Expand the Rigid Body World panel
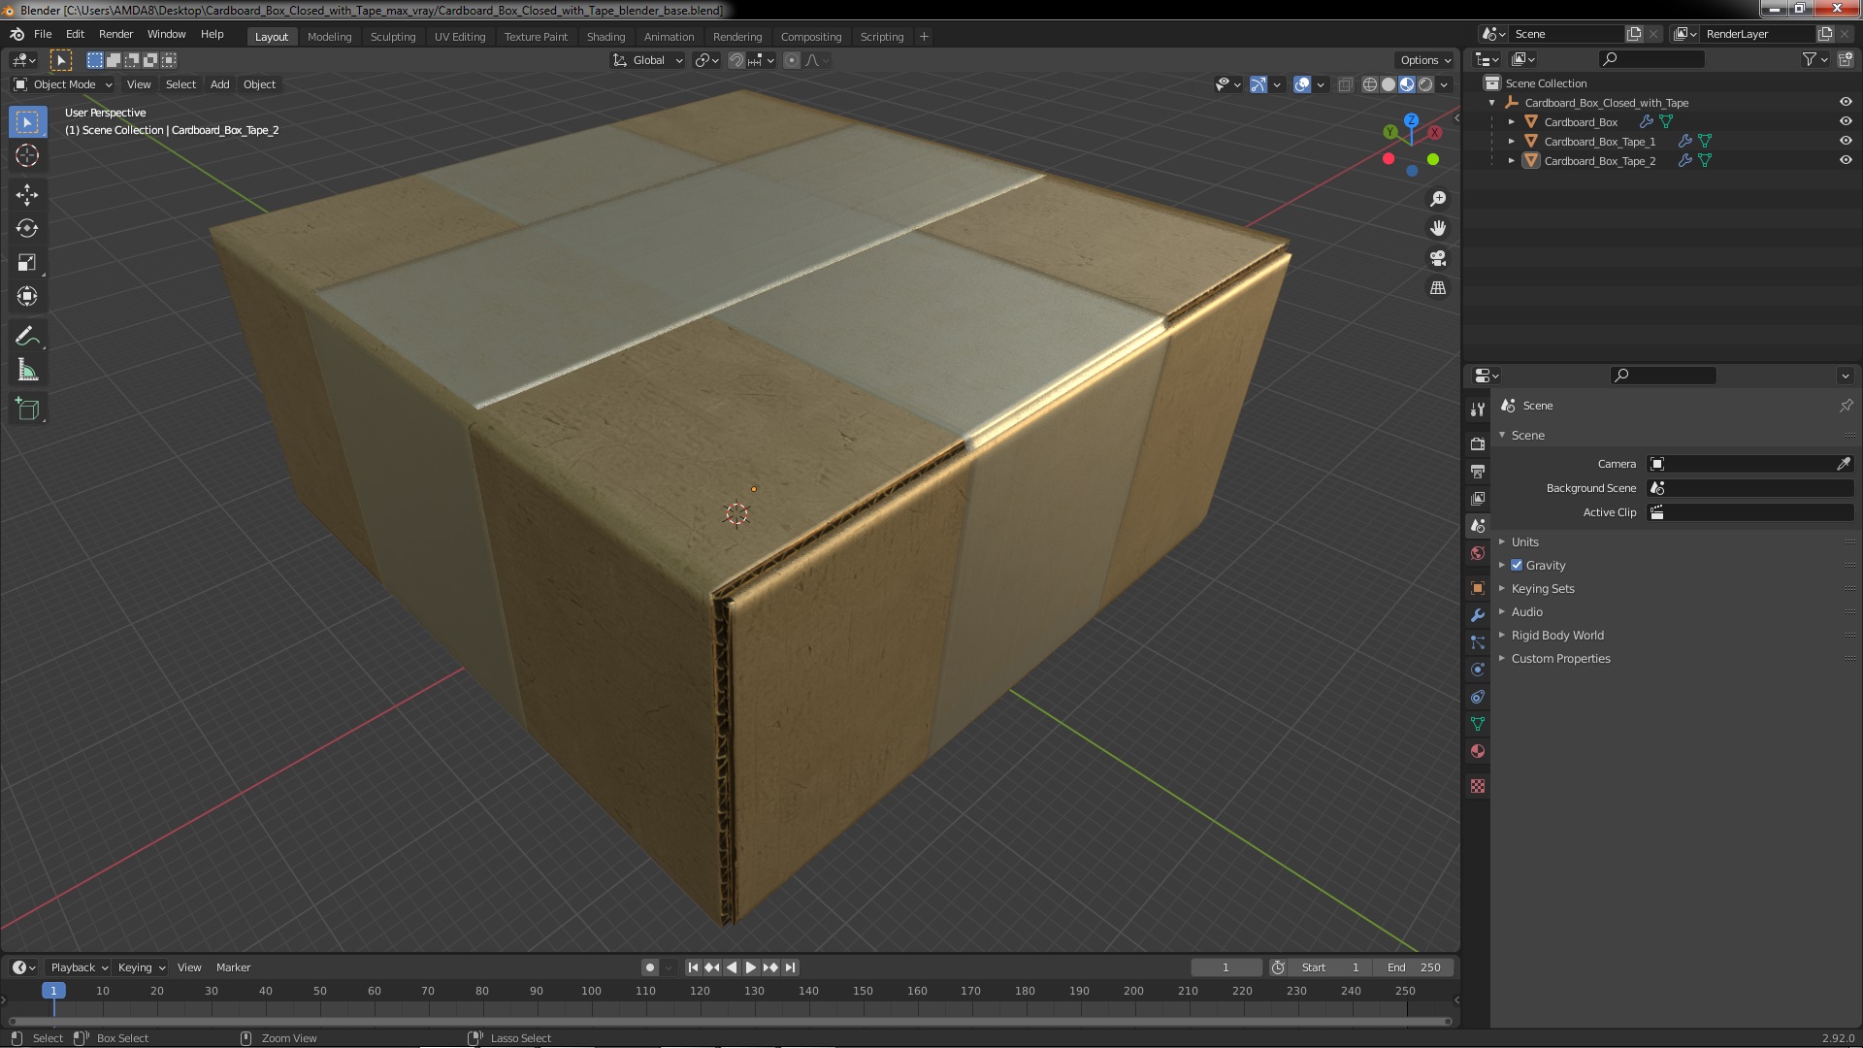The height and width of the screenshot is (1048, 1863). [1556, 635]
